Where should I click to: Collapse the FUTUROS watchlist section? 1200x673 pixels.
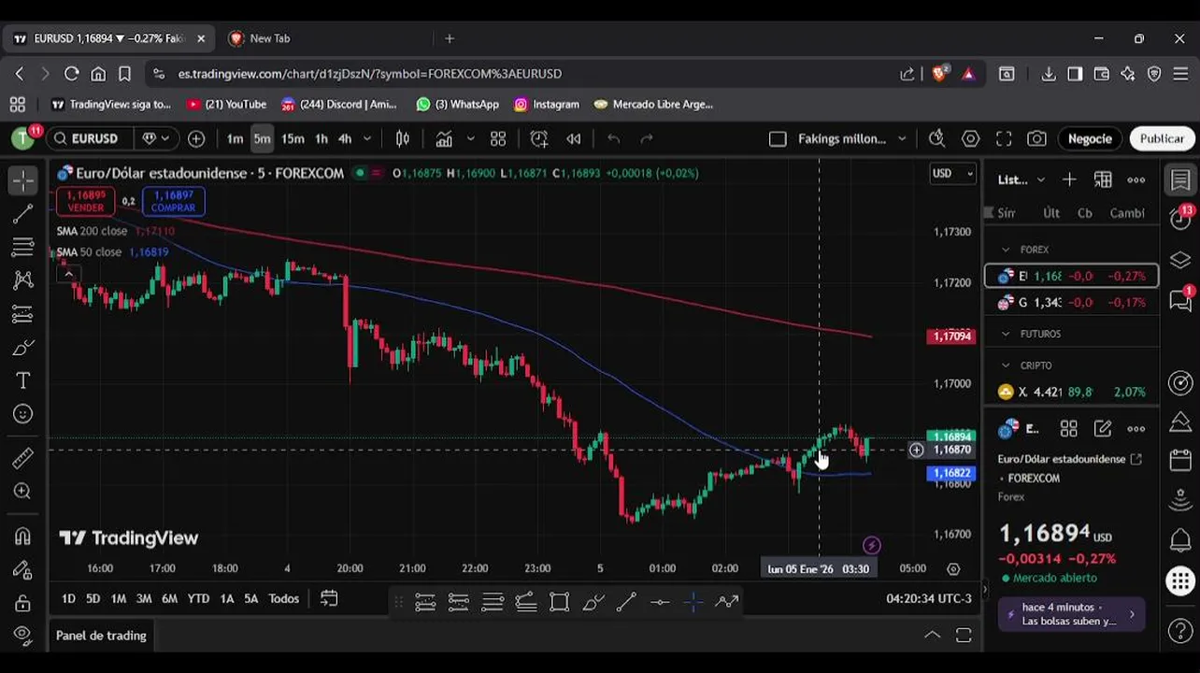[x=1006, y=334]
